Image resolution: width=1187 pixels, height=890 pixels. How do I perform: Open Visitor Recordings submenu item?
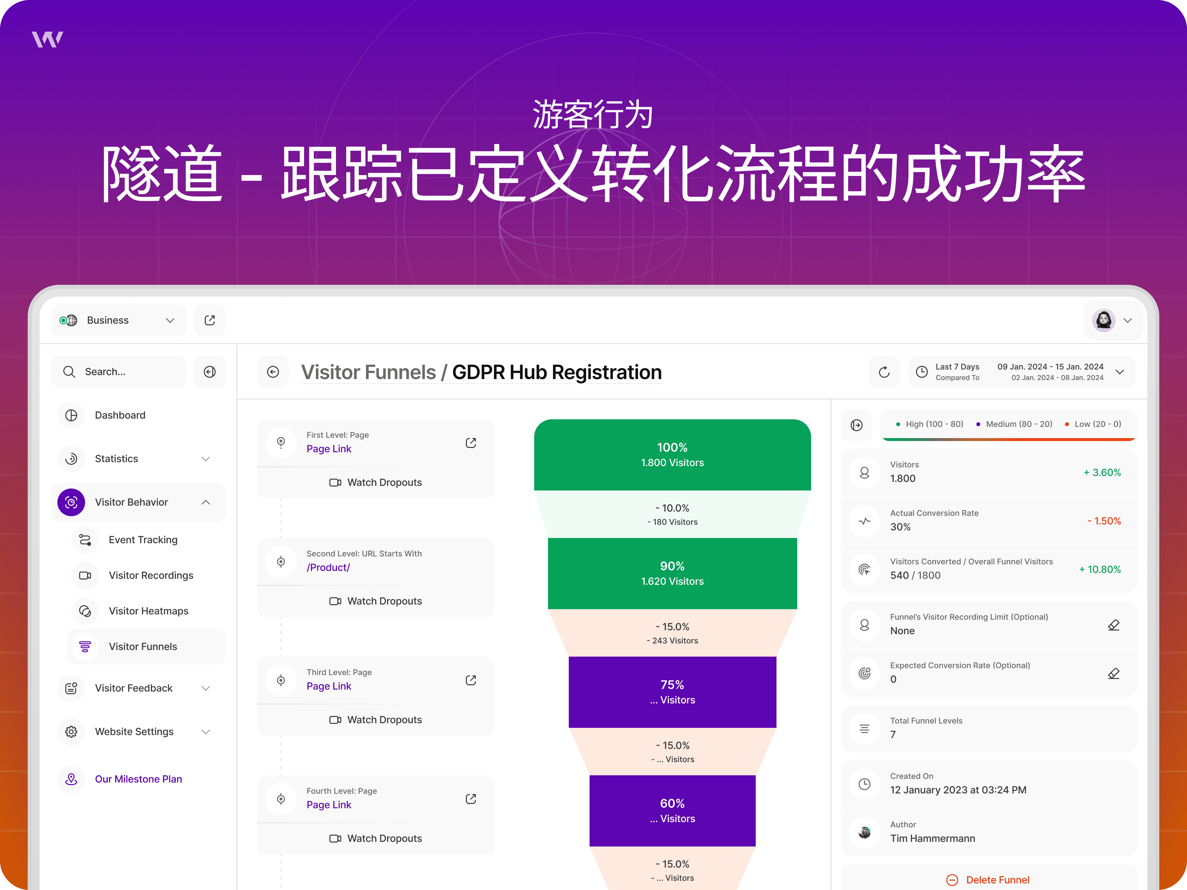pyautogui.click(x=145, y=575)
